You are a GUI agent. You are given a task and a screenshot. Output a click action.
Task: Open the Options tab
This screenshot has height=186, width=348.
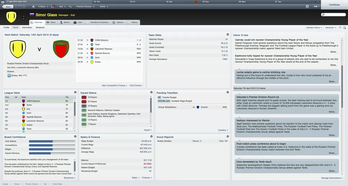(118, 22)
